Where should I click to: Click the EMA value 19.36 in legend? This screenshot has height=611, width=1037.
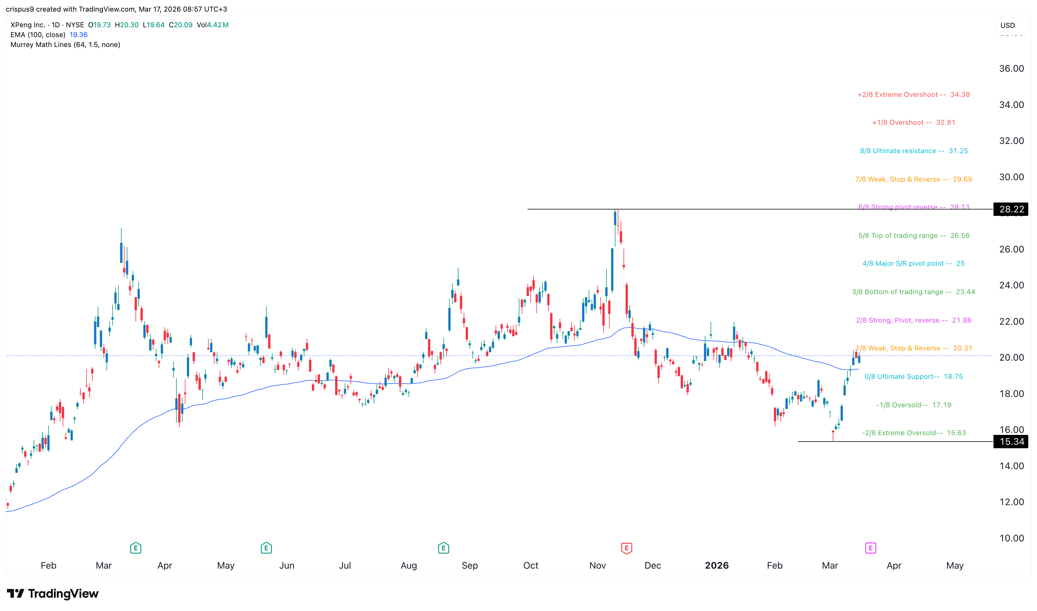point(79,35)
